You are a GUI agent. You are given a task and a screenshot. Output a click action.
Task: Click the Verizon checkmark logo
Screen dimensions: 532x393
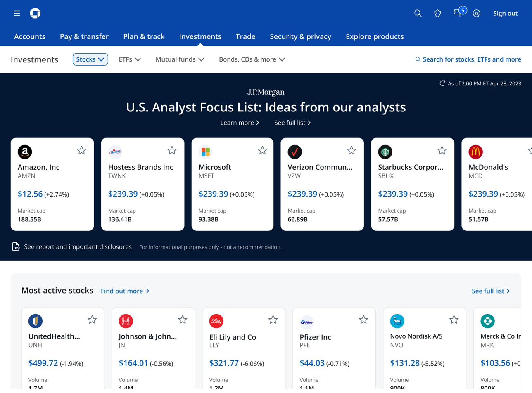tap(295, 152)
